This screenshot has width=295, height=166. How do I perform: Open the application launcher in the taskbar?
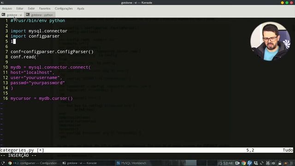3,163
